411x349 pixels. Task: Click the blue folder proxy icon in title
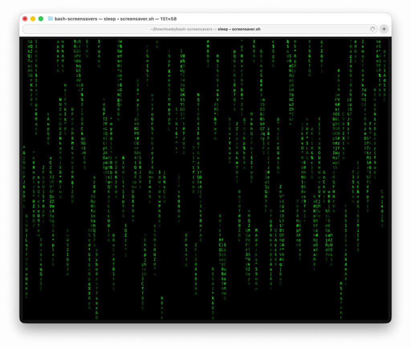click(51, 18)
